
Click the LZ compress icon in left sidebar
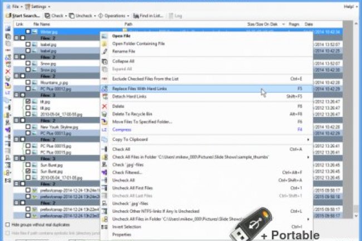[x=8, y=92]
